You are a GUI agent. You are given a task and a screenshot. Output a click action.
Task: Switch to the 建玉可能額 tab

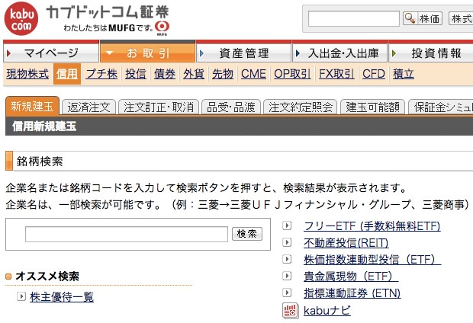(373, 107)
